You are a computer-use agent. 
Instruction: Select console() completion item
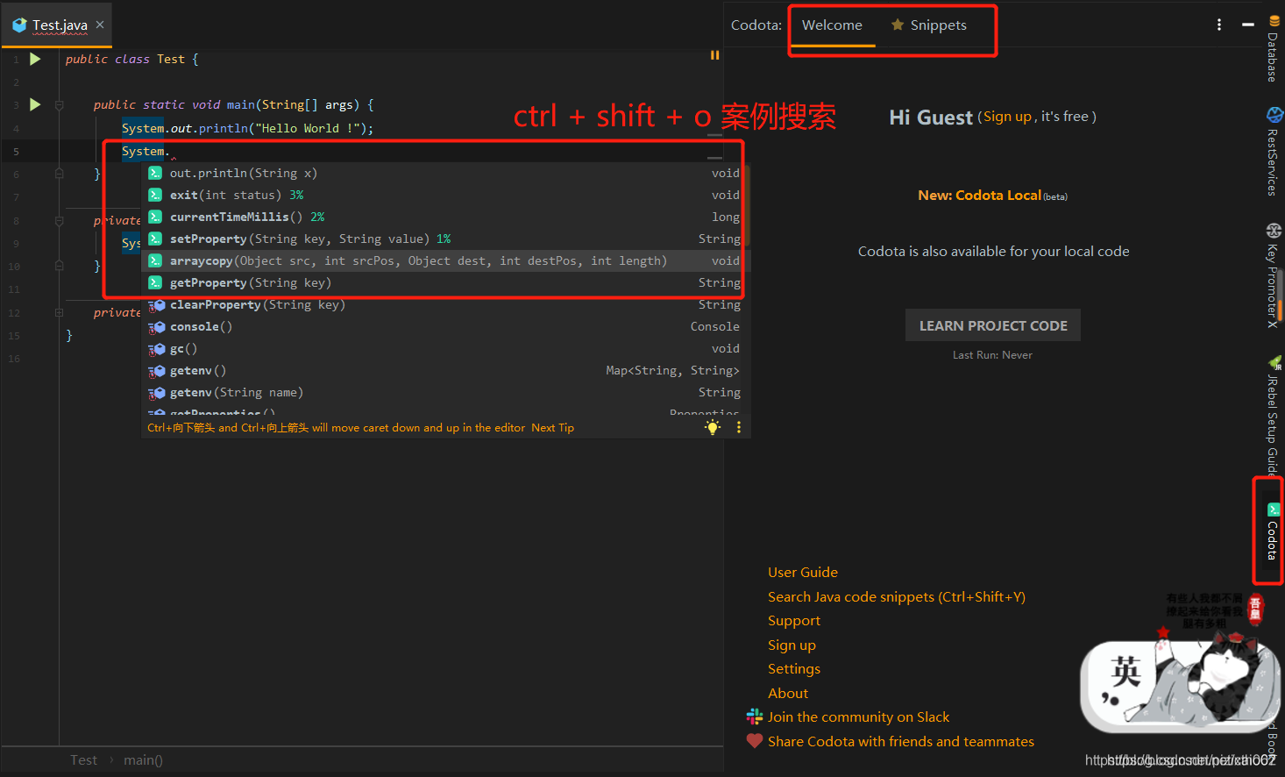445,326
